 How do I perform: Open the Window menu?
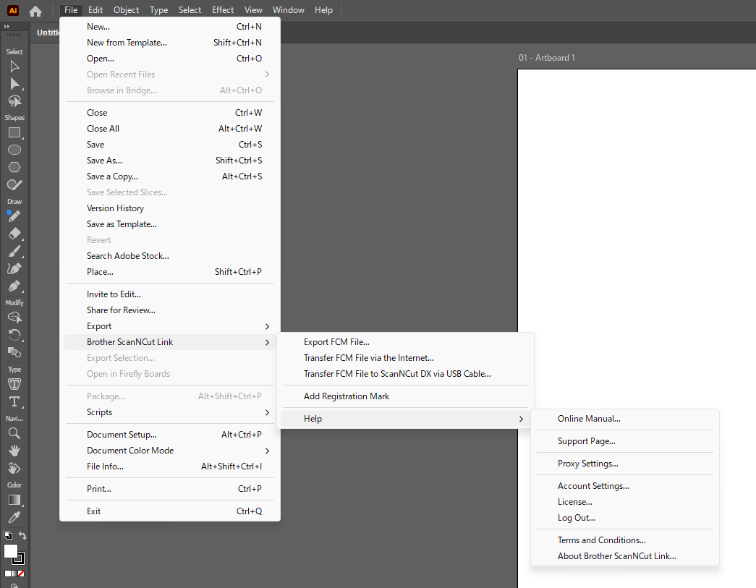click(x=289, y=10)
